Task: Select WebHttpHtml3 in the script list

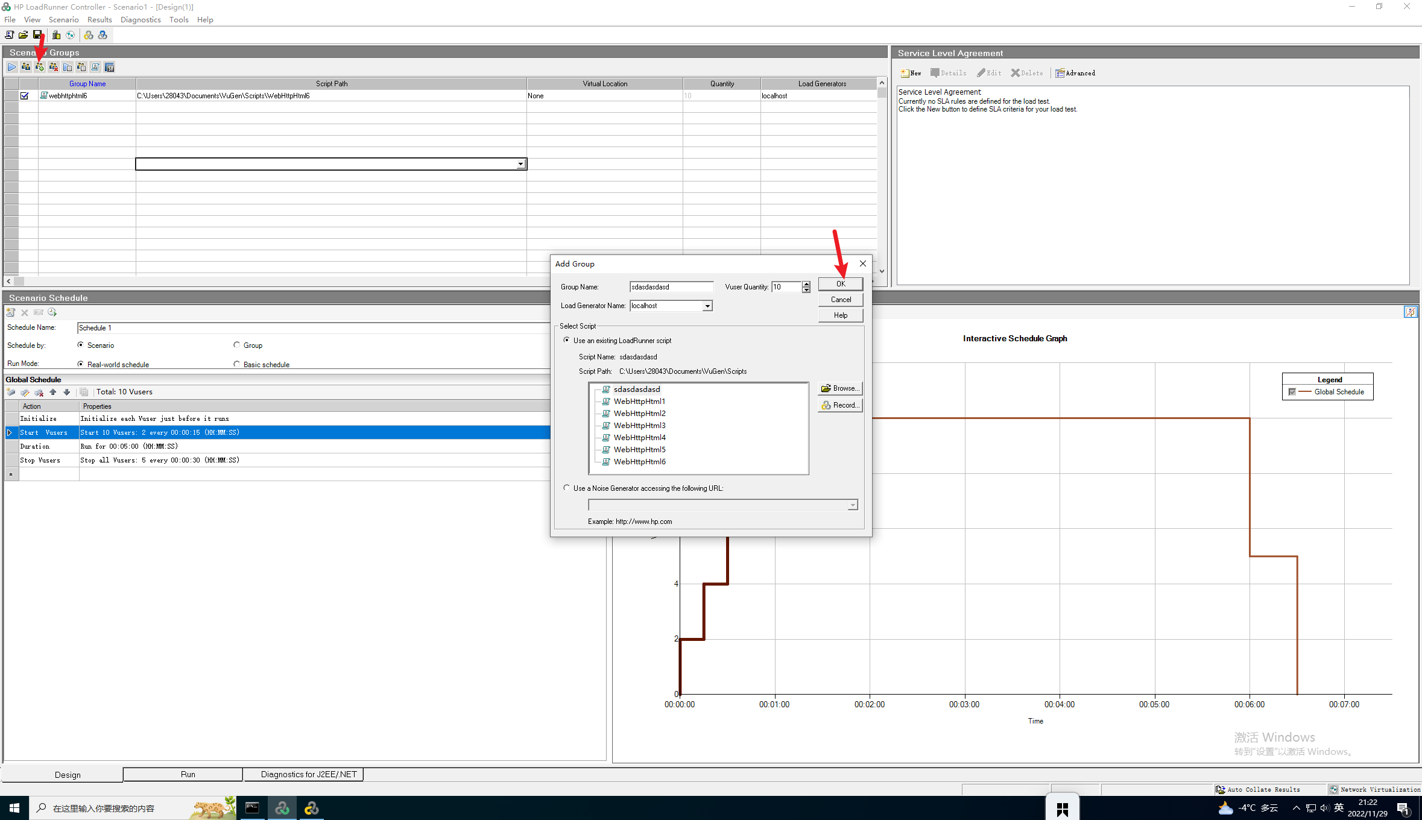Action: pos(640,425)
